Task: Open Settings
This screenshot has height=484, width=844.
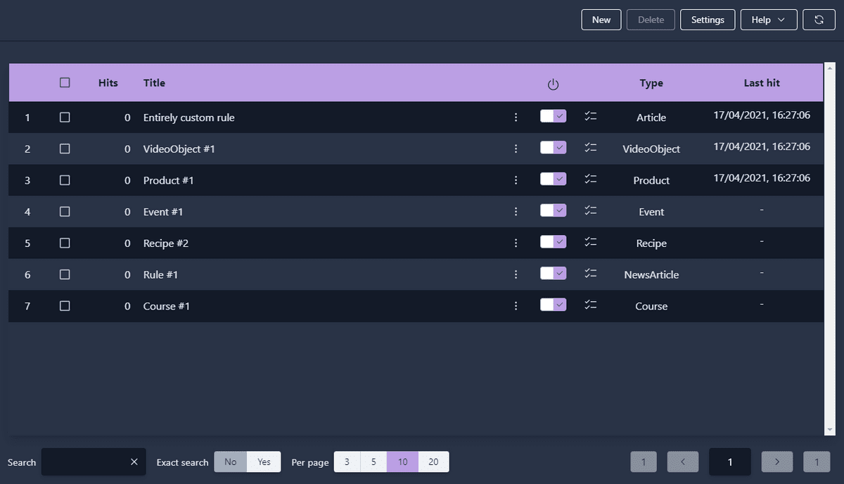Action: point(708,20)
